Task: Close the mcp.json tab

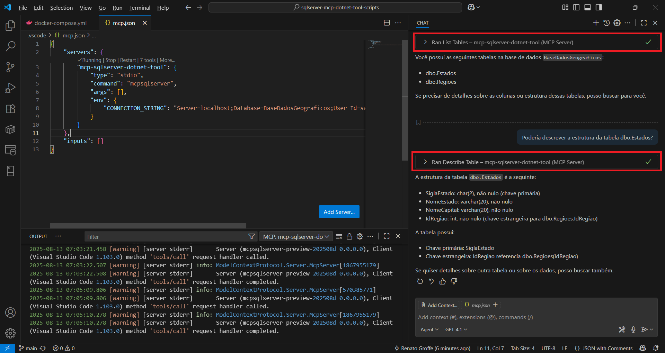Action: (x=145, y=23)
